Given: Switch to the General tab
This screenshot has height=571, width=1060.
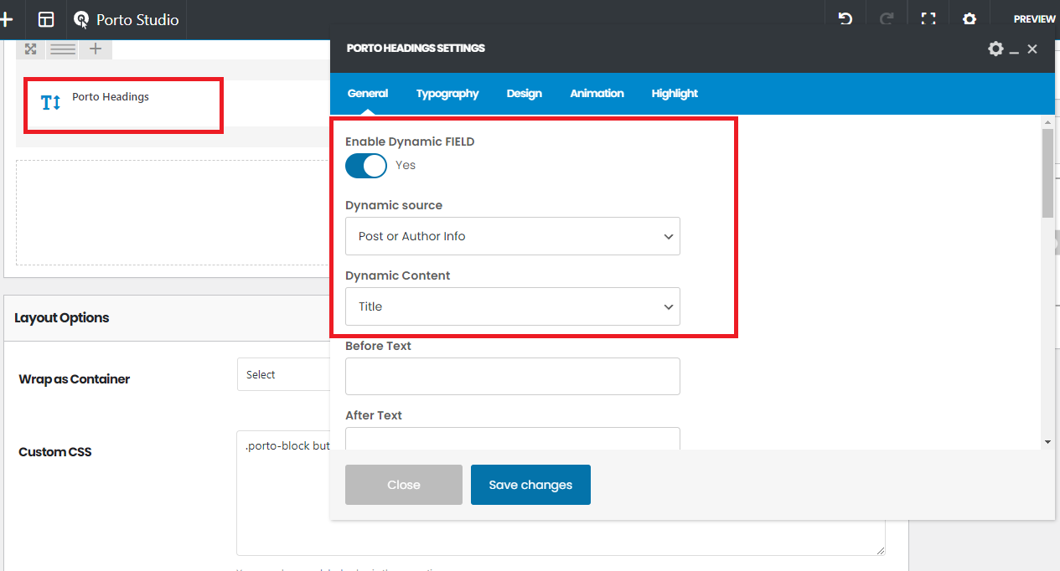Looking at the screenshot, I should (368, 93).
